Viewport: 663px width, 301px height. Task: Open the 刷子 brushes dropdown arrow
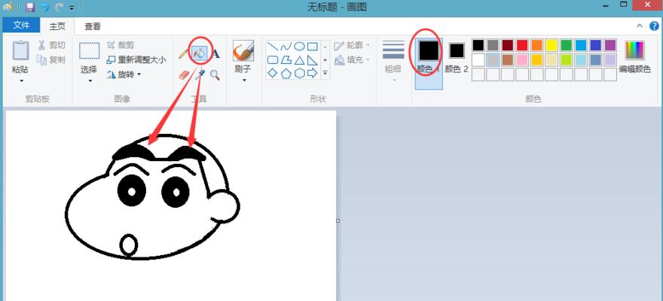[243, 80]
